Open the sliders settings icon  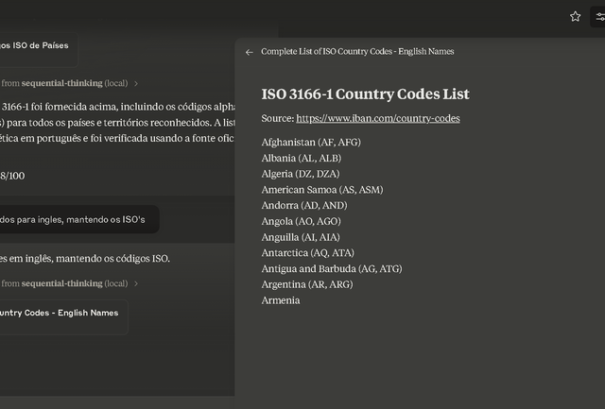[599, 17]
